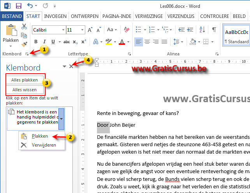The height and width of the screenshot is (193, 250).
Task: Open Lettertype dialog launcher
Action: (129, 54)
